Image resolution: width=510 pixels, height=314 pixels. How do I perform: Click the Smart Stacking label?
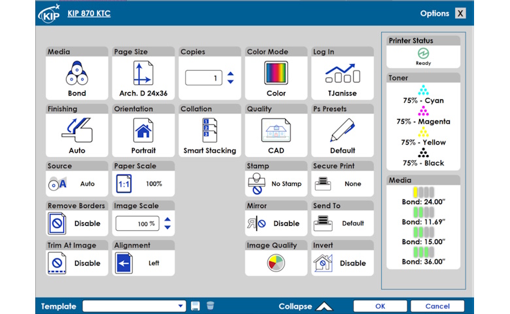click(210, 150)
